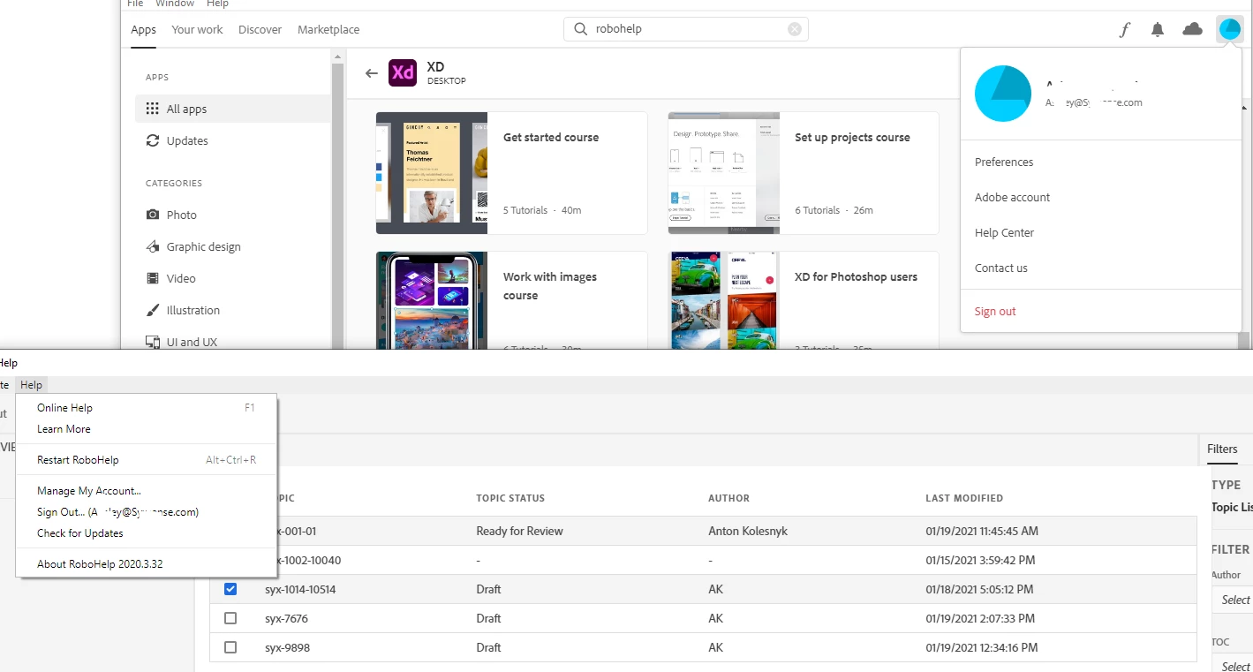Open the Window menu in Creative Cloud
This screenshot has width=1253, height=672.
175,4
